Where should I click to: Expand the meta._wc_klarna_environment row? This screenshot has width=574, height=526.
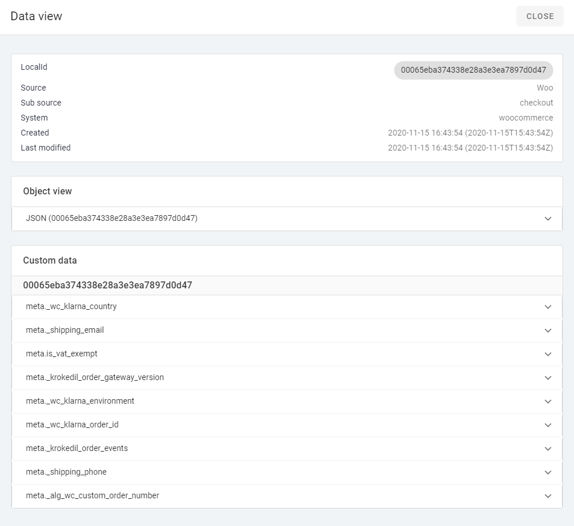[548, 401]
